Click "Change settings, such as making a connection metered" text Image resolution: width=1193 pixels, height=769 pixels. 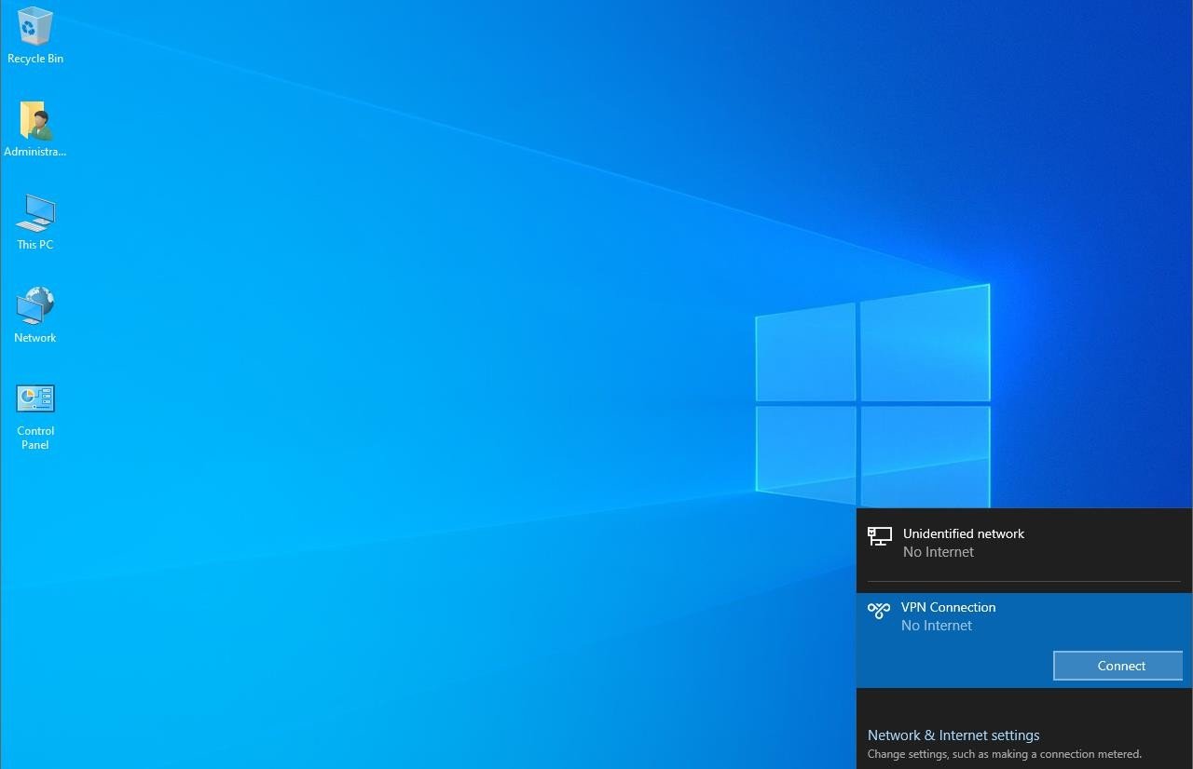tap(1005, 754)
